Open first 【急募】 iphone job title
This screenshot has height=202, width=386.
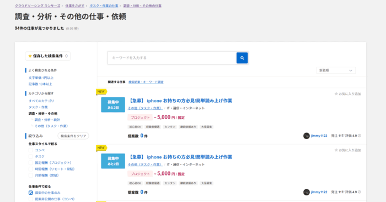click(x=180, y=101)
